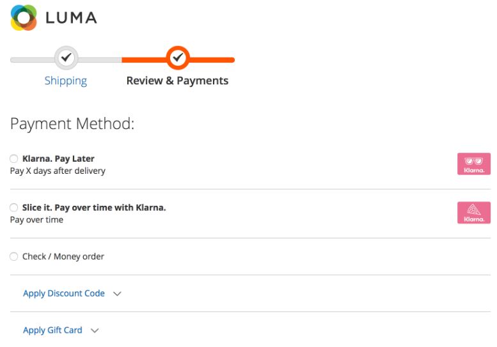Click the Klarna Slice it pizza logo
The height and width of the screenshot is (347, 497).
(474, 213)
